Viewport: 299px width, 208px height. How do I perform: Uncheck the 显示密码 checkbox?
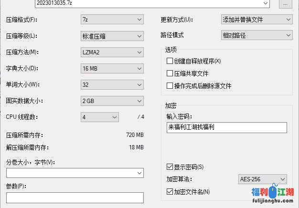[x=170, y=167]
